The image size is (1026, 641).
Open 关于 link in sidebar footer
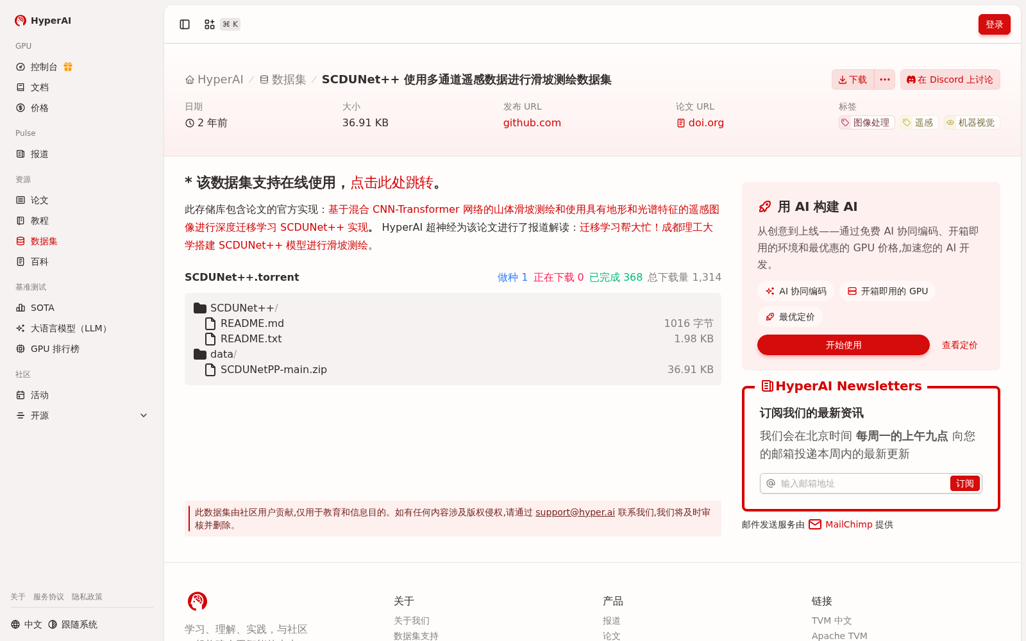coord(18,597)
